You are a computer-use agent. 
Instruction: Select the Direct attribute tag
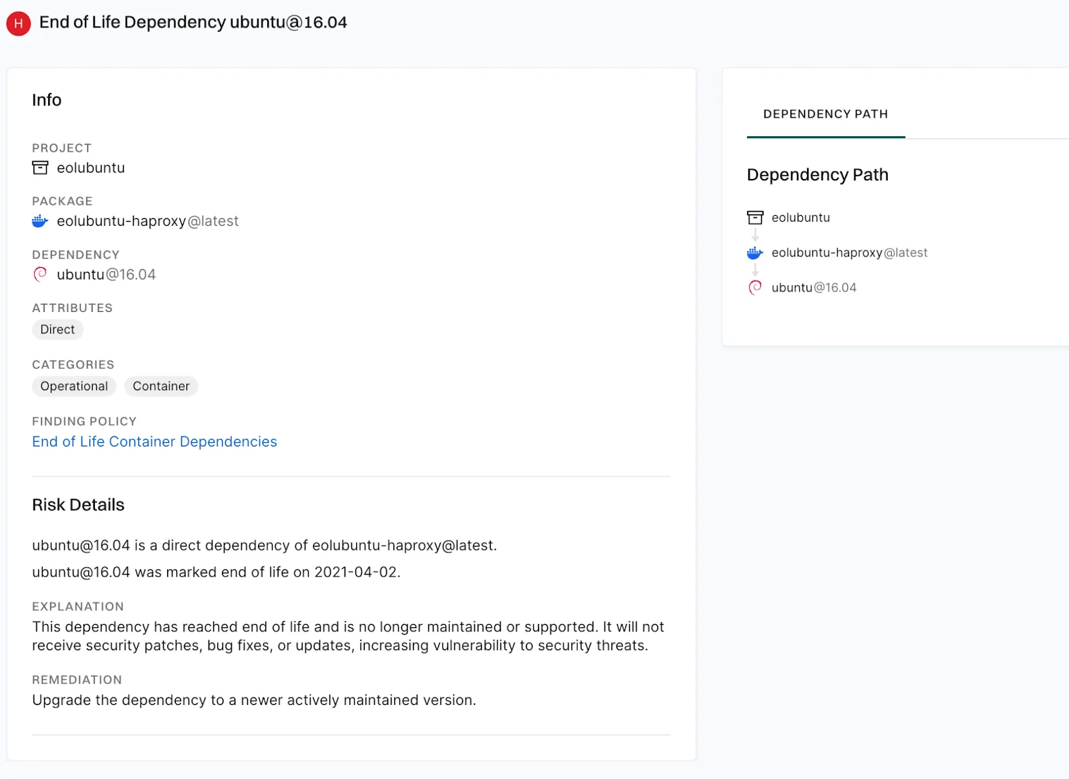click(57, 329)
